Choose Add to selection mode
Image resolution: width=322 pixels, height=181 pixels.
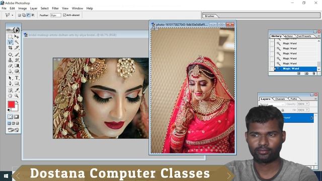[24, 15]
